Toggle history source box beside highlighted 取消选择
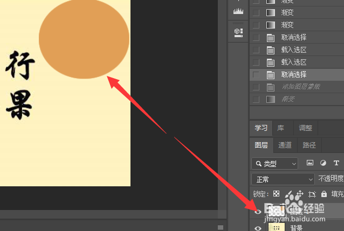This screenshot has height=231, width=344. click(x=256, y=74)
